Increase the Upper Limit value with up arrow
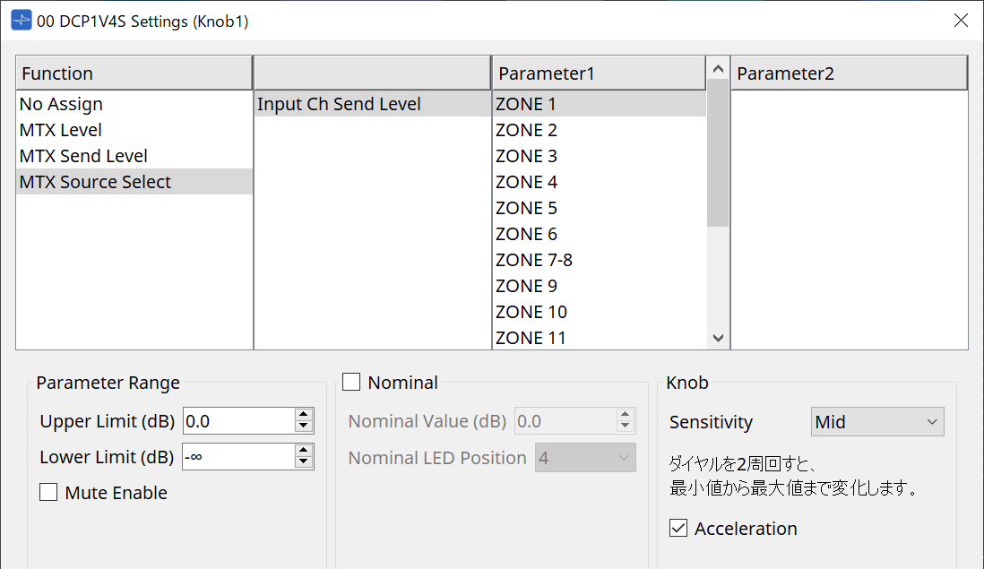Image resolution: width=984 pixels, height=569 pixels. [304, 415]
